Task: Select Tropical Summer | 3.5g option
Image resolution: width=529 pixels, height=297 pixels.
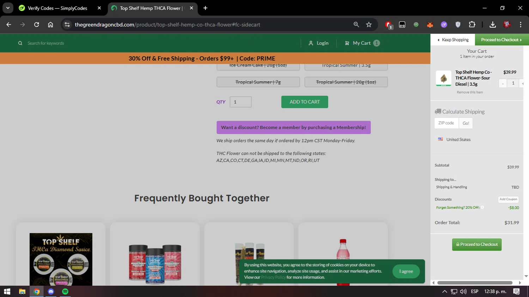Action: pyautogui.click(x=346, y=67)
